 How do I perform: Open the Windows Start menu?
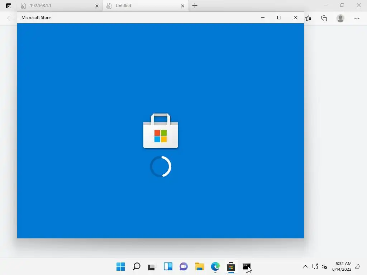point(120,266)
